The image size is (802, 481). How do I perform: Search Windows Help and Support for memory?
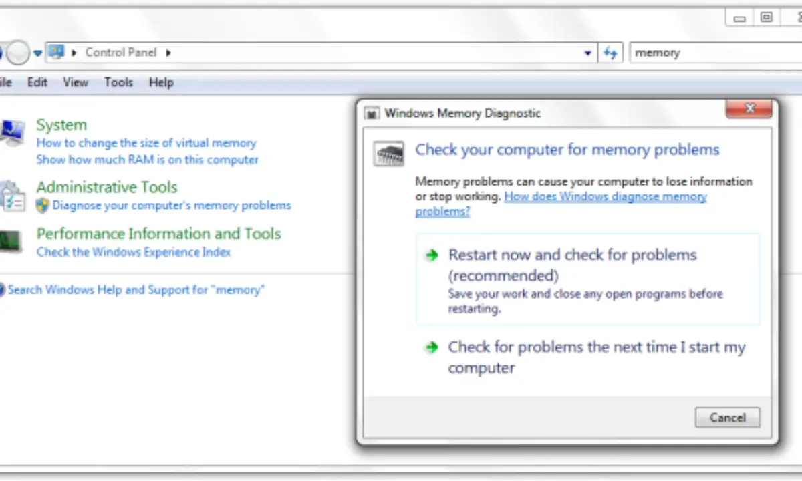tap(136, 290)
